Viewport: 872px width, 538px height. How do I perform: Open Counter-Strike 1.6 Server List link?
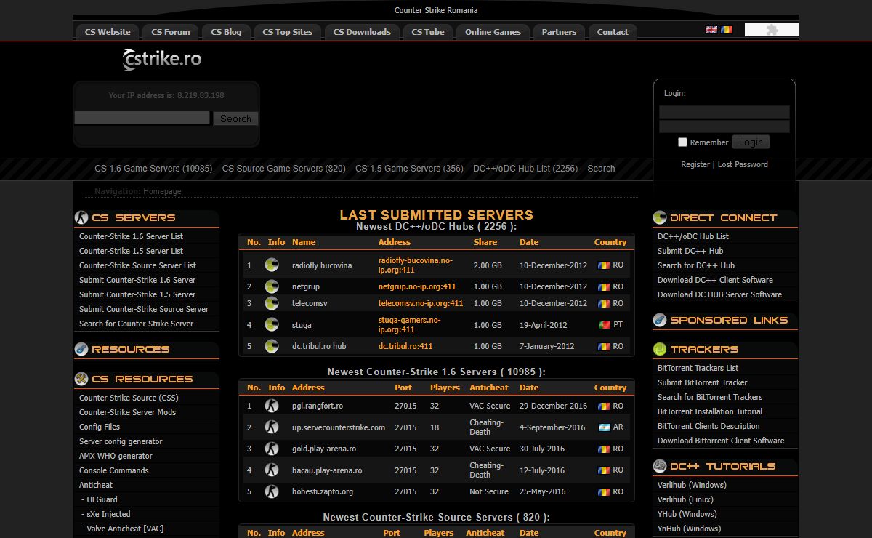pos(131,236)
